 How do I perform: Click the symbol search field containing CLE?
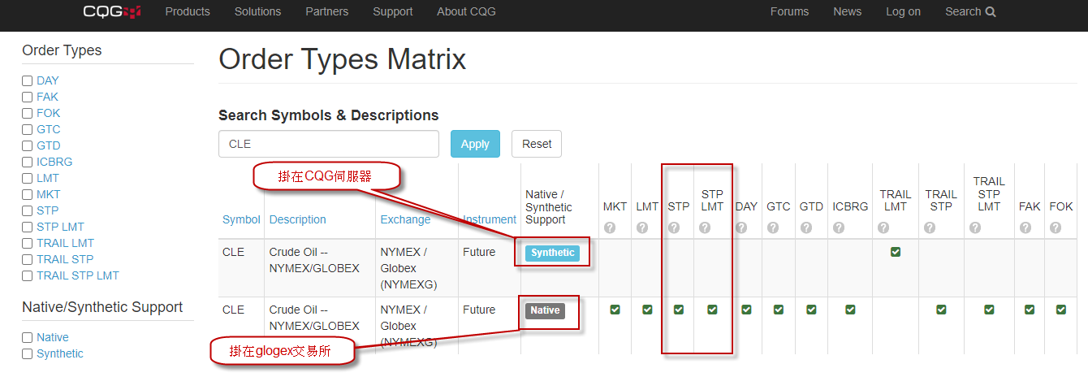(x=329, y=144)
